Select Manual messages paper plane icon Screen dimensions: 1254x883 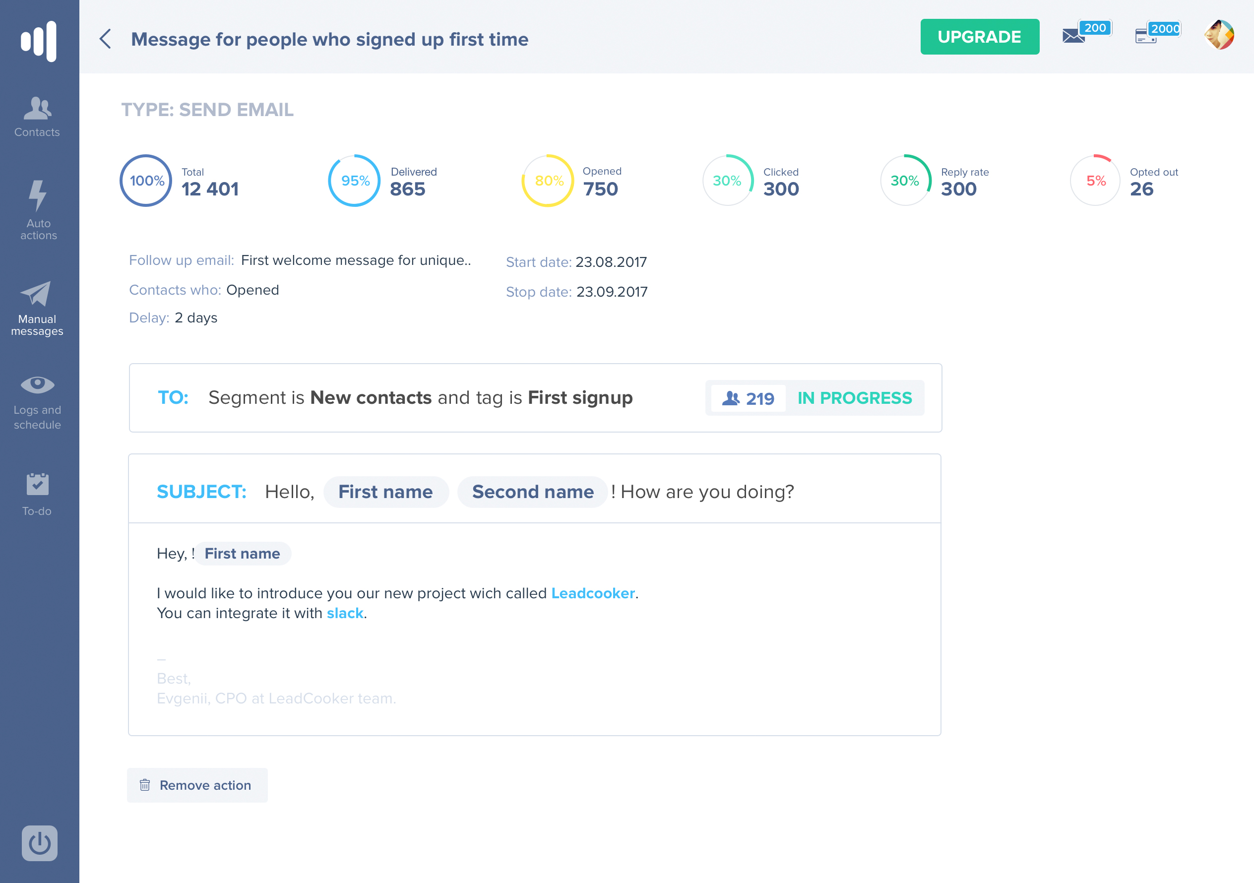37,308
